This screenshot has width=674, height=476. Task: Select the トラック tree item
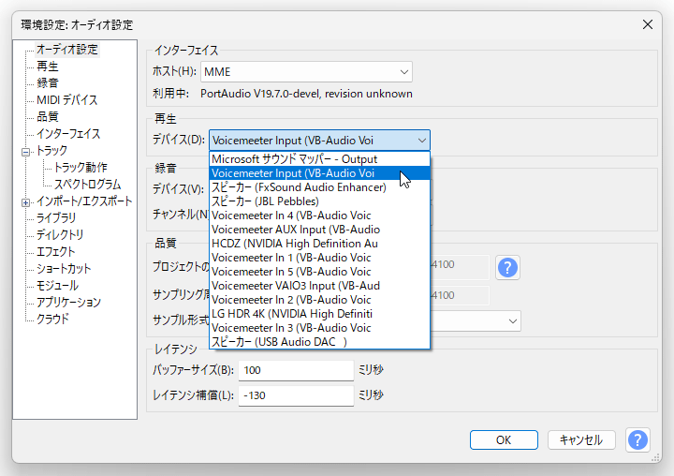pyautogui.click(x=52, y=151)
